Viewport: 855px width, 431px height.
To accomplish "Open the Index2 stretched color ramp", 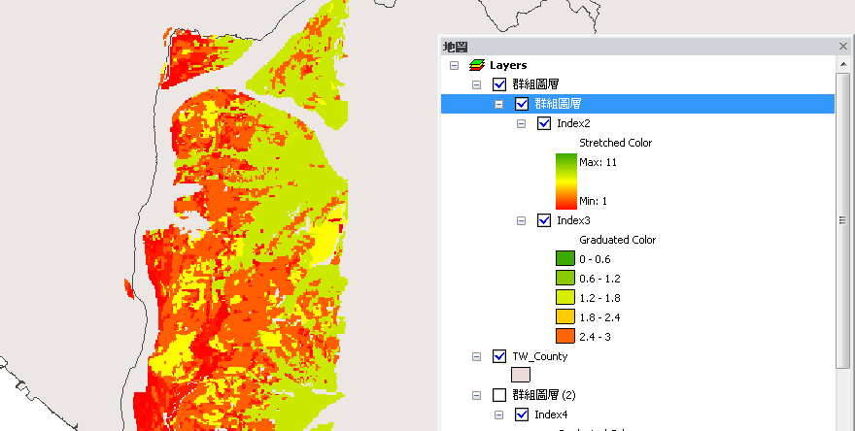I will 564,182.
